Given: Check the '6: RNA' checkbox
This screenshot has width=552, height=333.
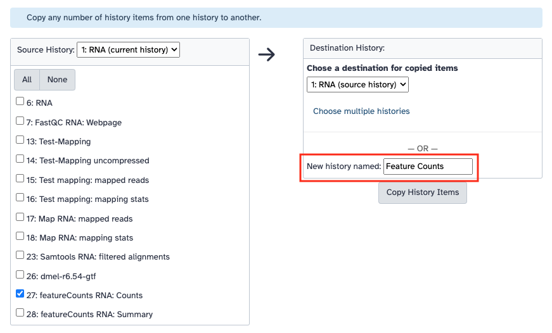Looking at the screenshot, I should click(x=20, y=101).
